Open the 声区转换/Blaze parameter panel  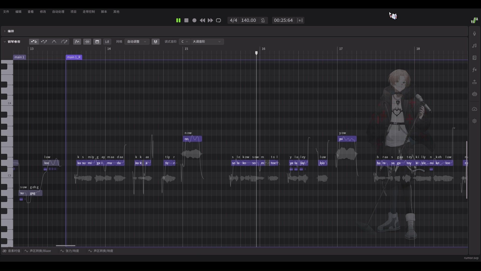38,251
